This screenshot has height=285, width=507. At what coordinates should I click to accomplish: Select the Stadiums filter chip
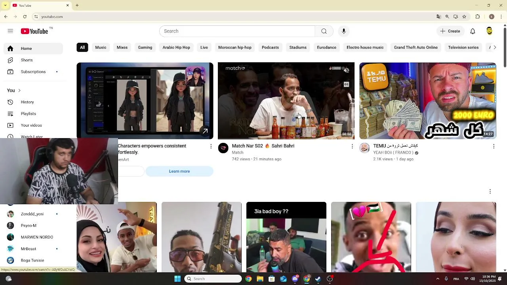(298, 47)
